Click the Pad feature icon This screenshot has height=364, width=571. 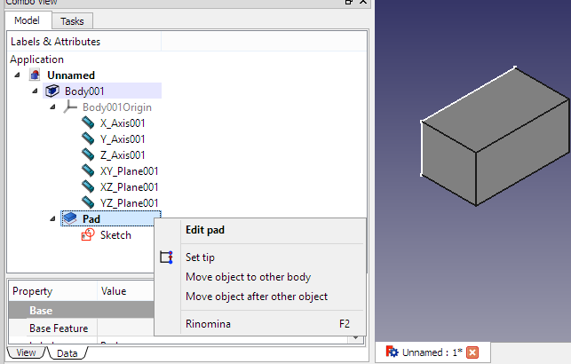pos(70,218)
